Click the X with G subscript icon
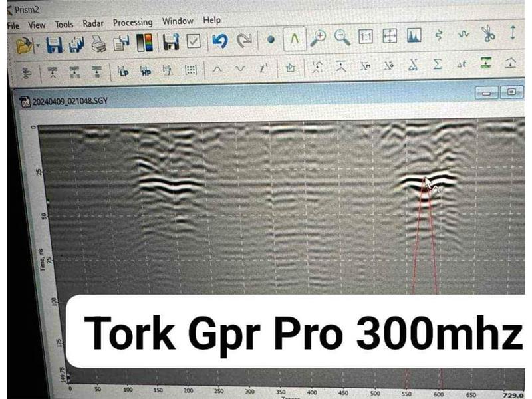Viewport: 532px width, 399px height. click(x=389, y=65)
